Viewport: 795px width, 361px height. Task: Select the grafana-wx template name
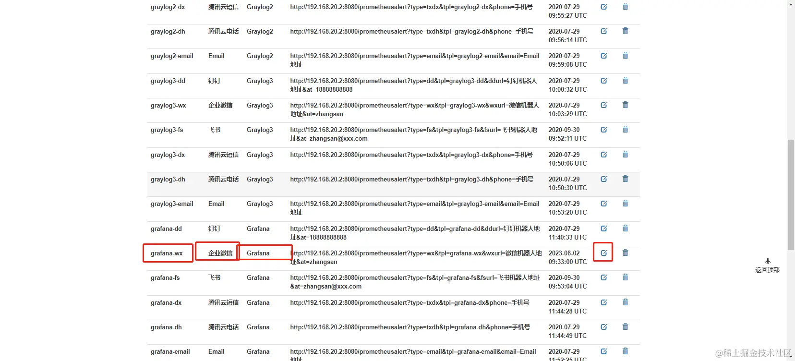[x=167, y=253]
